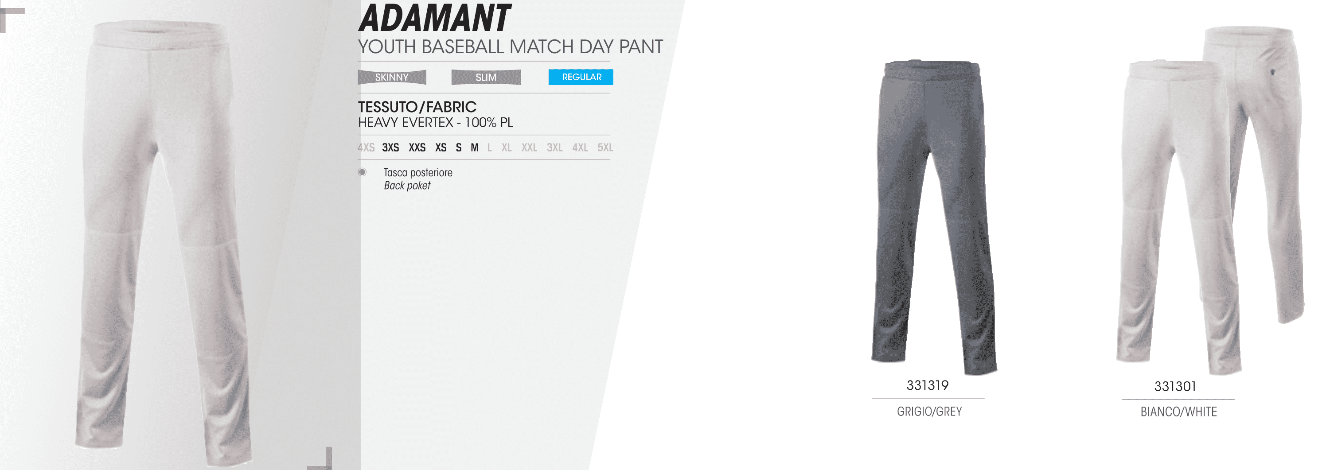
Task: Click product code 331301
Action: click(1175, 386)
